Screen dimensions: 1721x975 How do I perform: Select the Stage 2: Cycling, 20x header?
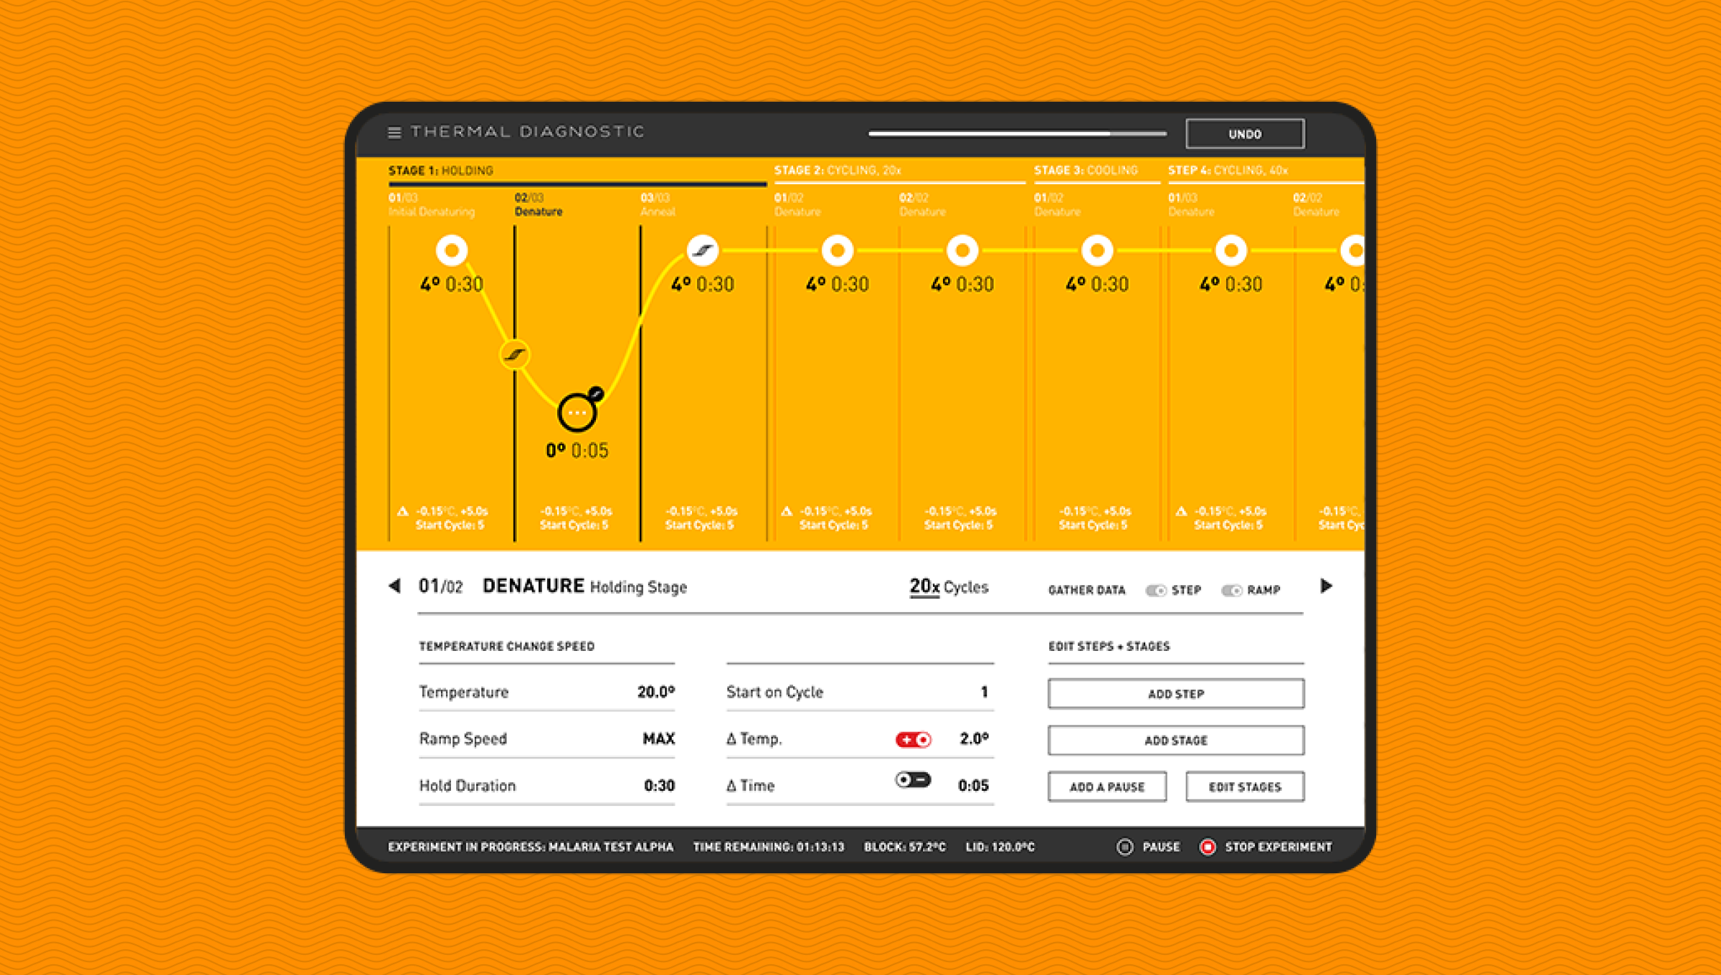point(837,171)
